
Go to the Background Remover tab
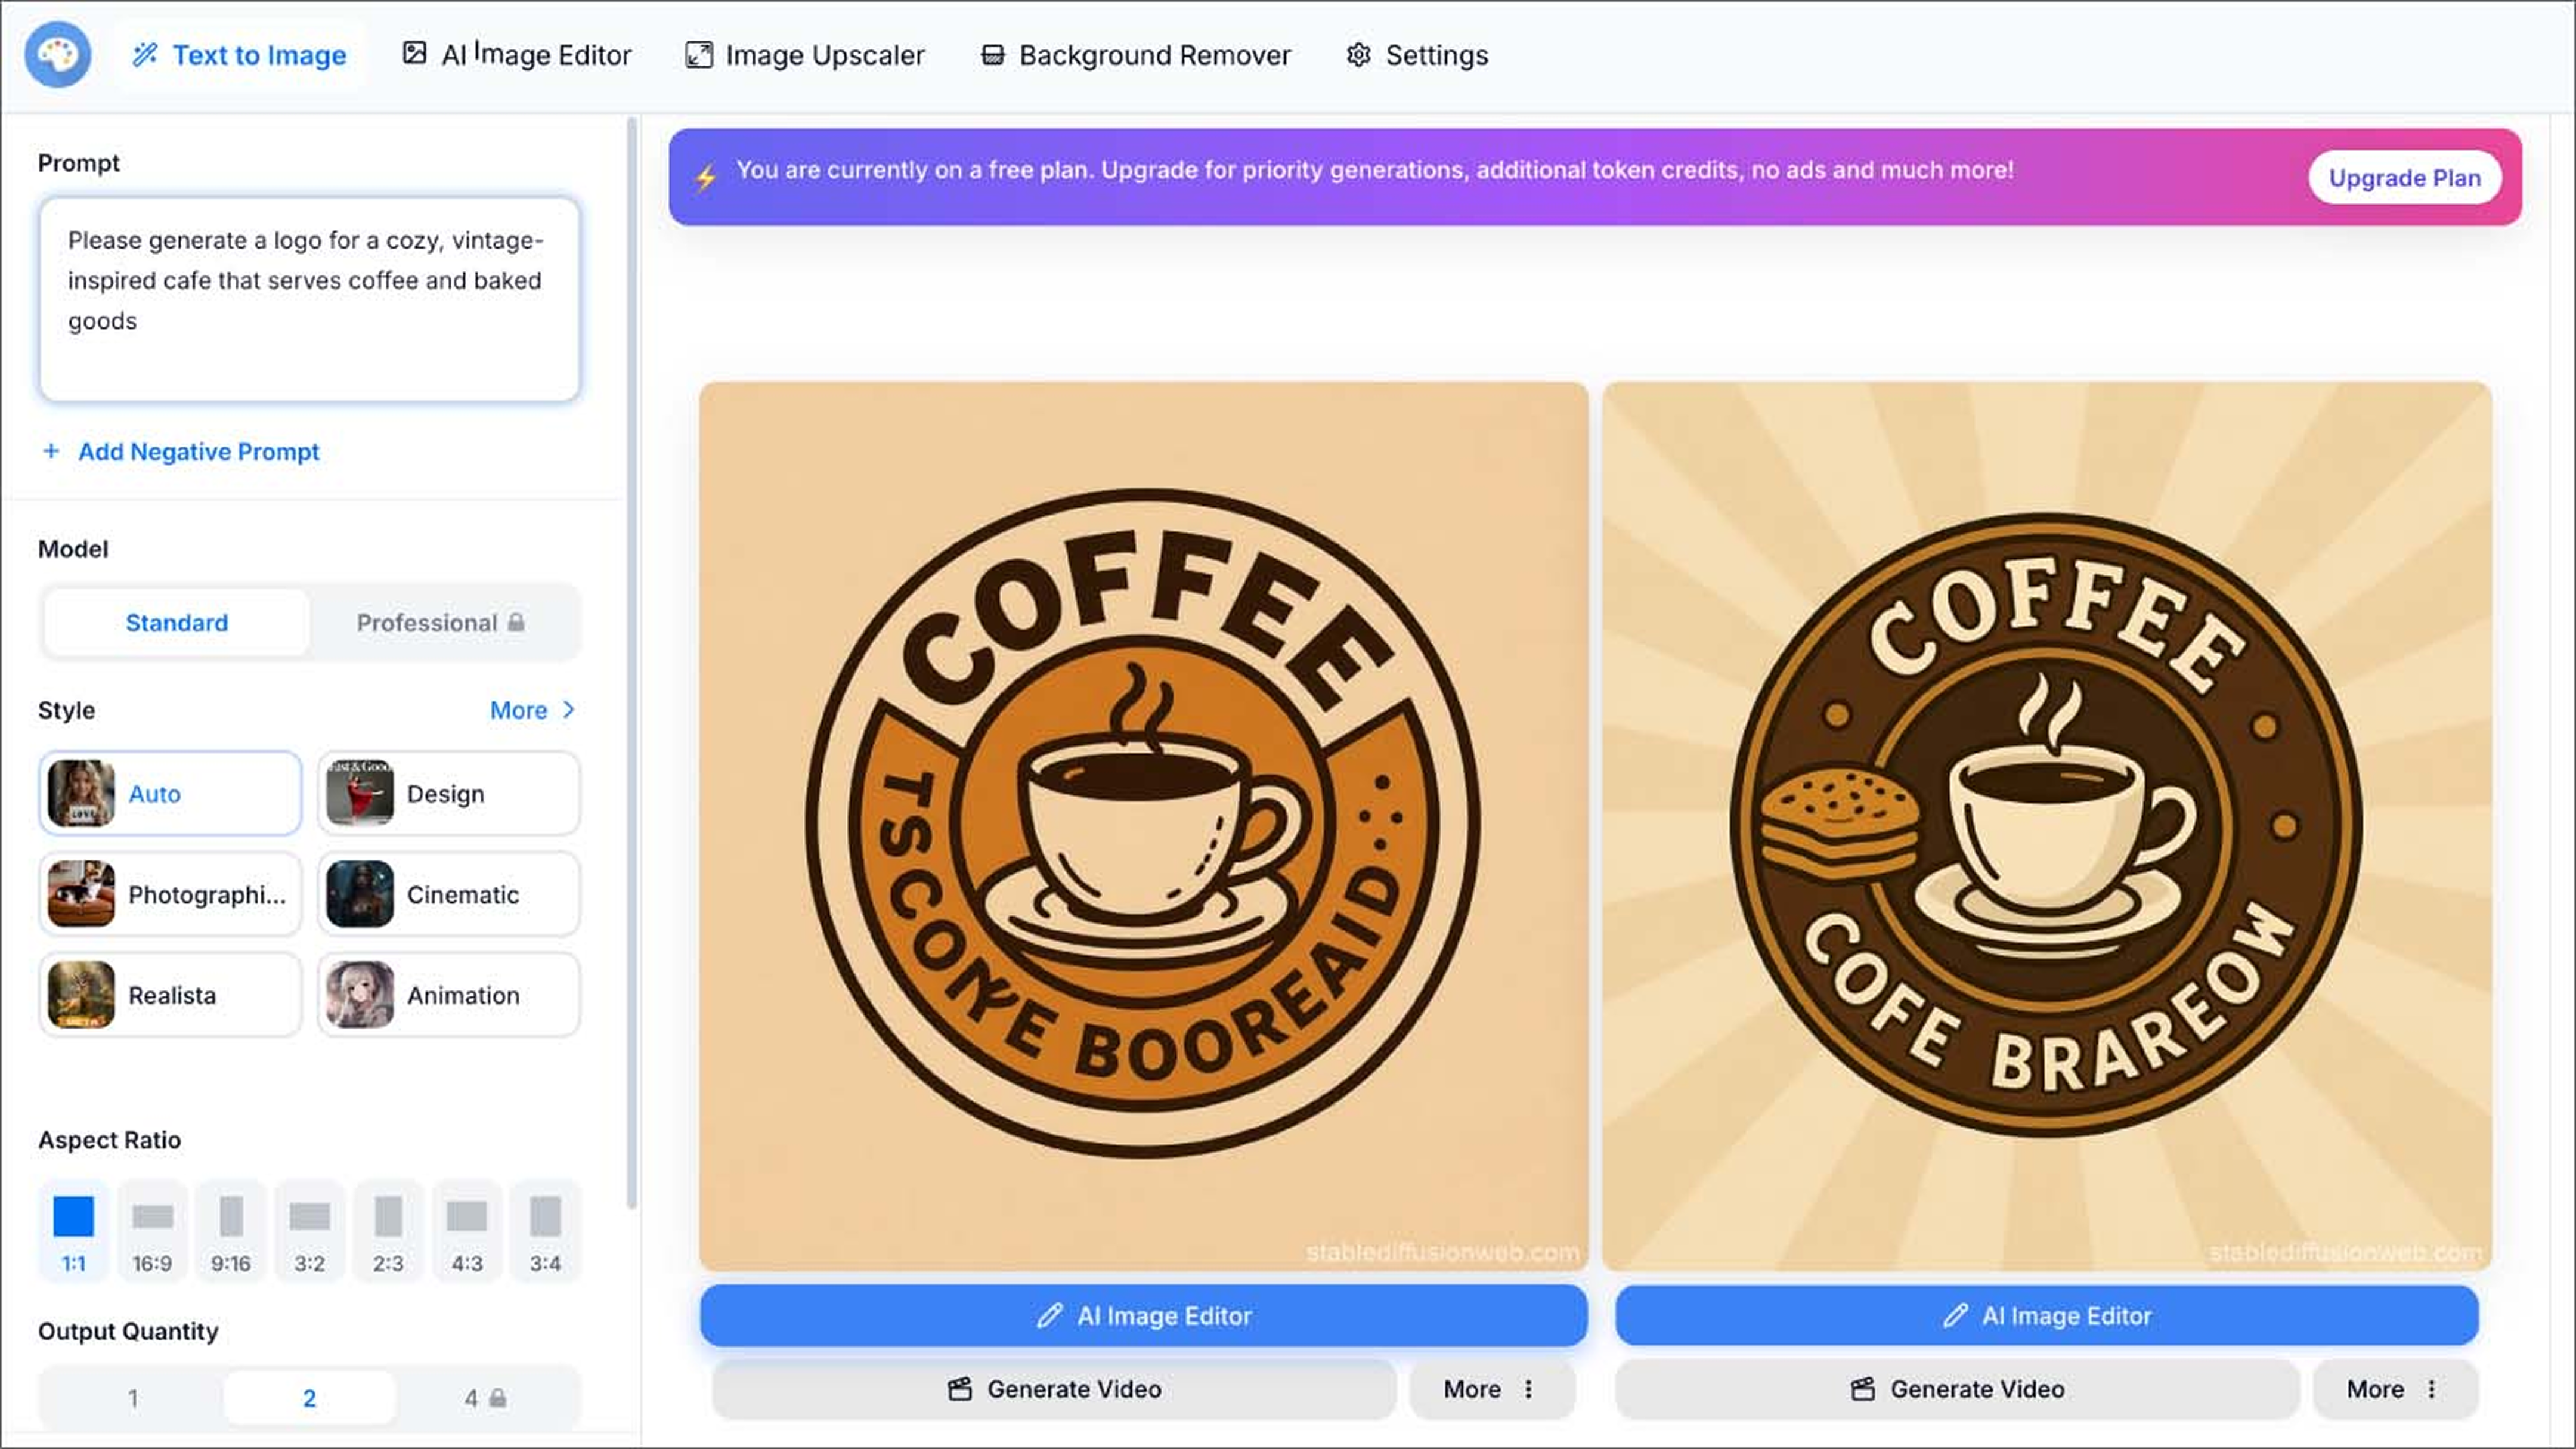1135,55
